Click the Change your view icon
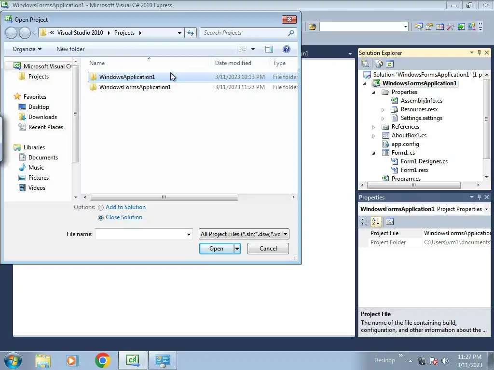This screenshot has height=370, width=494. (x=242, y=49)
